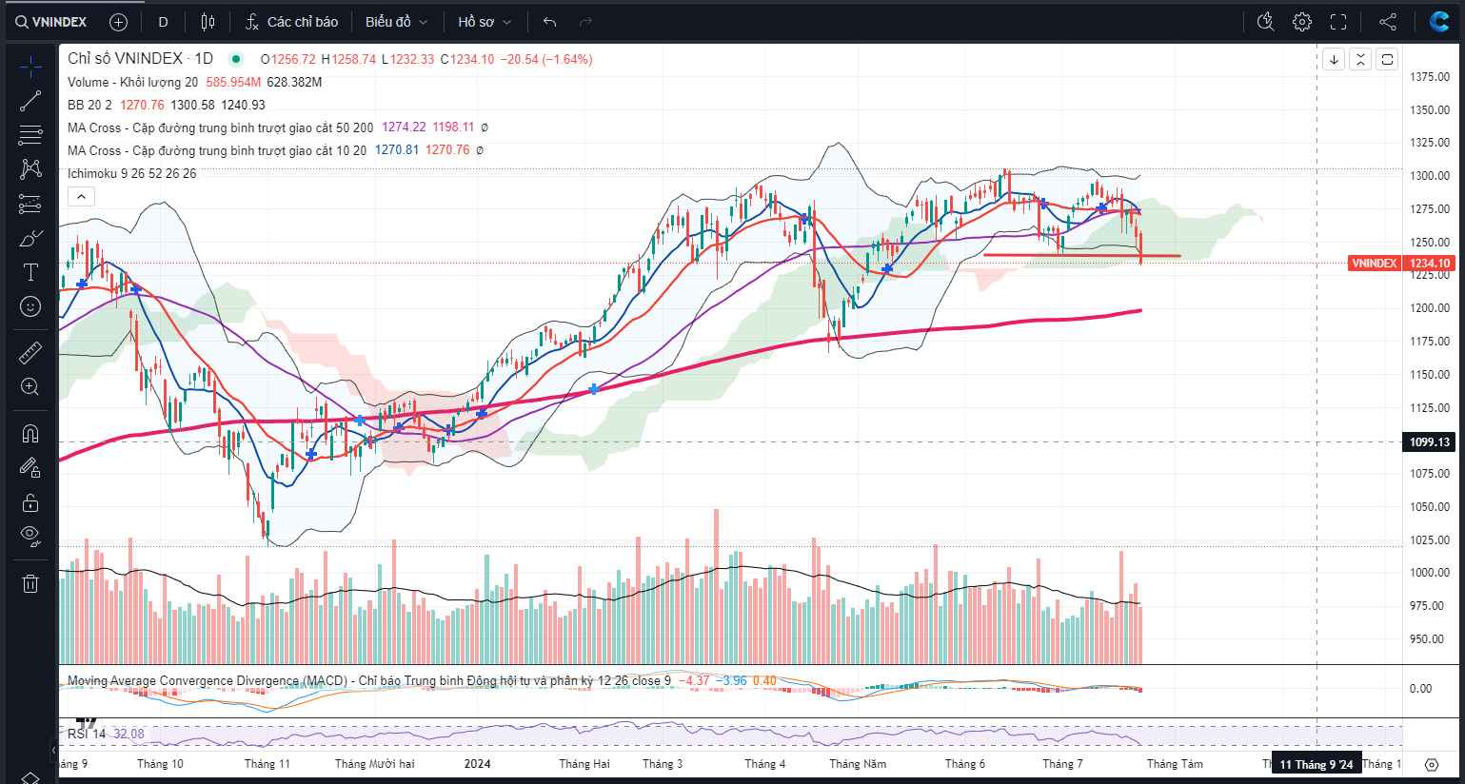Select the crosshair cursor tool
The width and height of the screenshot is (1465, 784).
coord(30,67)
